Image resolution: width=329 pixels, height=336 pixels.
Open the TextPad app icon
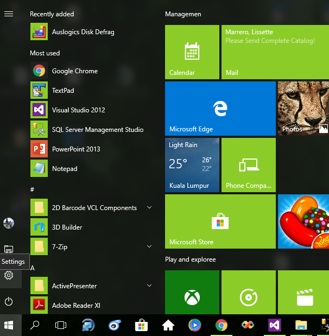coord(39,90)
